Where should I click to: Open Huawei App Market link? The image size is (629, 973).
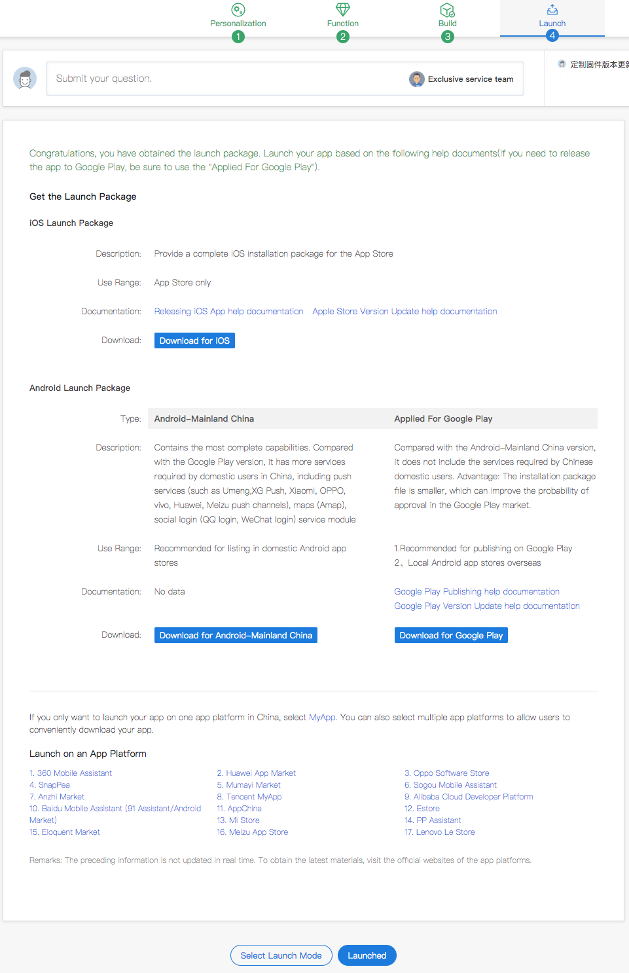[257, 773]
